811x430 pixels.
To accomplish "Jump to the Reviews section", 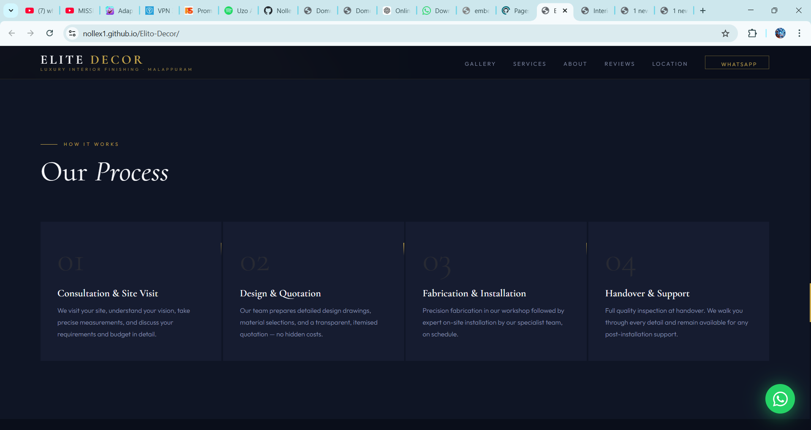I will click(619, 64).
